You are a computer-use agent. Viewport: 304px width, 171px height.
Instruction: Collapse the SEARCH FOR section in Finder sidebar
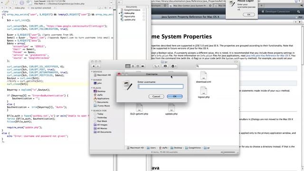92,111
